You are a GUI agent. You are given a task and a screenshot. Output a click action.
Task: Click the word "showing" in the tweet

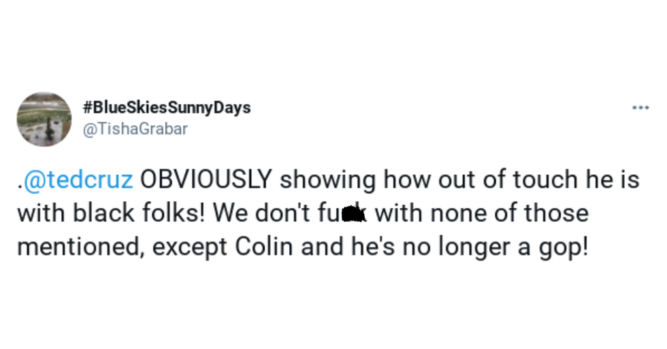tap(328, 180)
